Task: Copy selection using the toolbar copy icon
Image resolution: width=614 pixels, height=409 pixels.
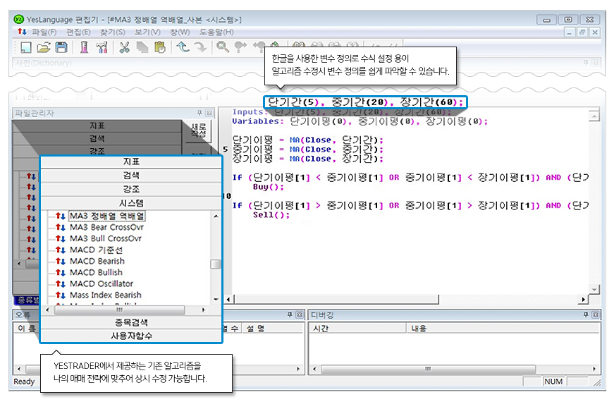Action: 142,48
